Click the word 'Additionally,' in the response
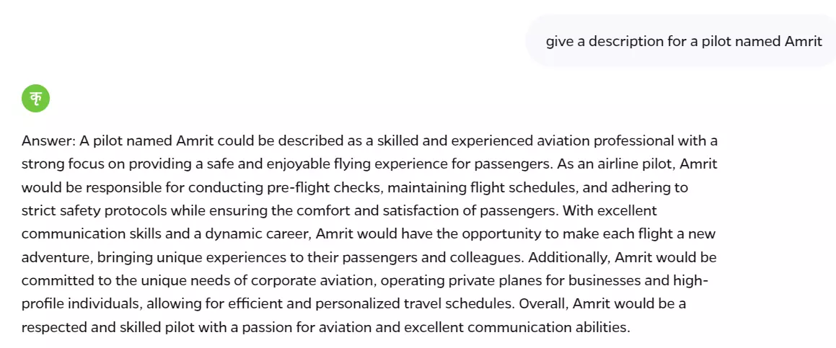Image resolution: width=836 pixels, height=348 pixels. (x=569, y=258)
